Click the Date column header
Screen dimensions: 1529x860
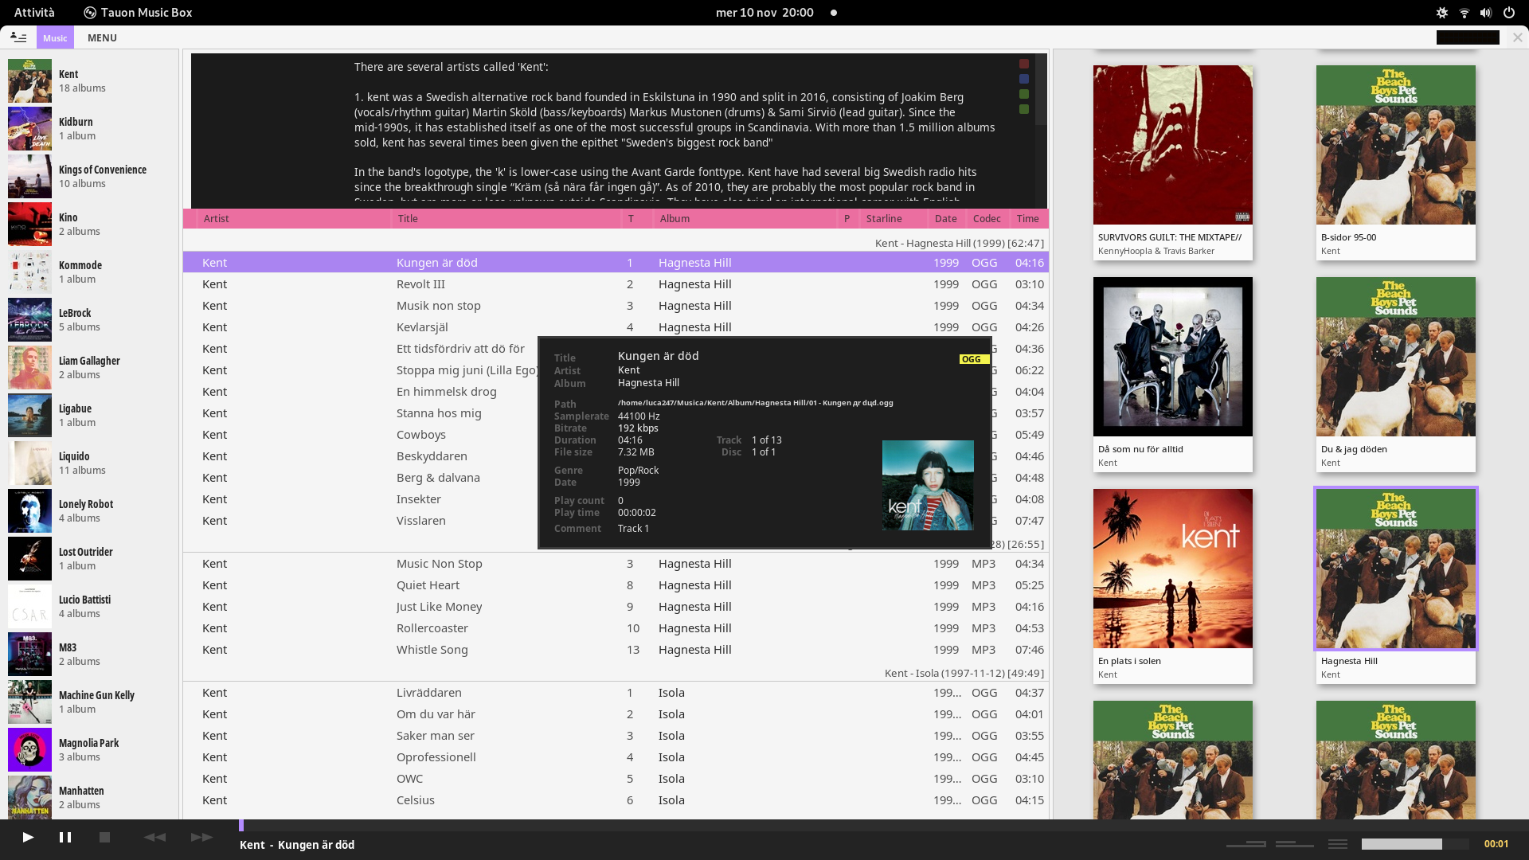[x=946, y=218]
